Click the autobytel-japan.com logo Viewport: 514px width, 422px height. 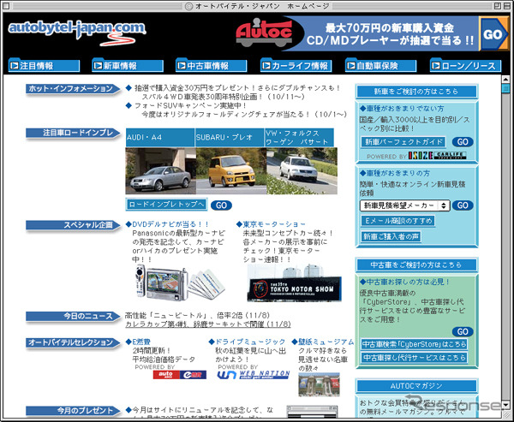pos(77,33)
